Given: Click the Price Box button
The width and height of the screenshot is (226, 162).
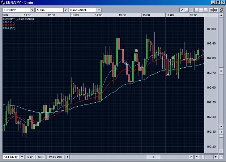Looking at the screenshot, I should coord(55,157).
